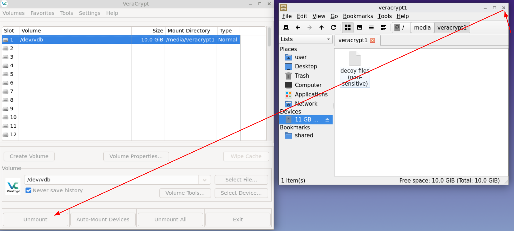Click the new tab icon in file manager toolbar
The width and height of the screenshot is (514, 231).
point(286,27)
